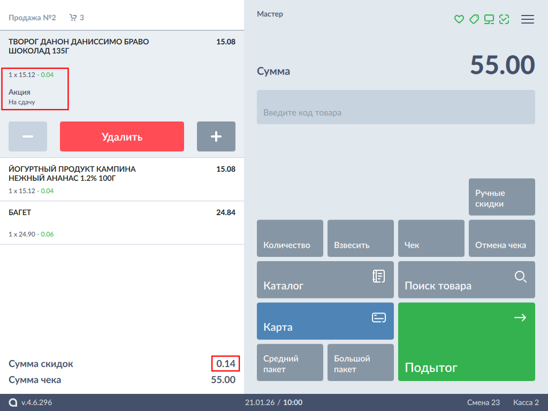This screenshot has height=411, width=548.
Task: Open Поиск товара product search
Action: pyautogui.click(x=466, y=280)
